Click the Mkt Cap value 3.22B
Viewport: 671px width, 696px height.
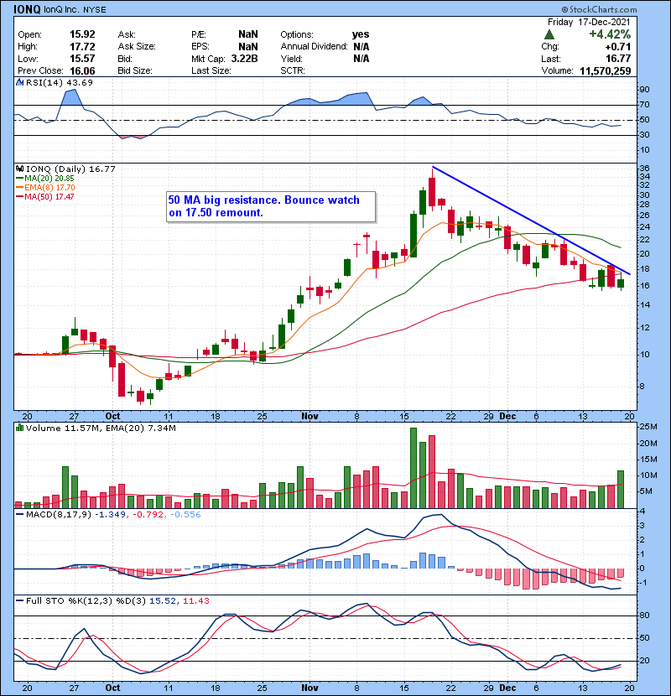click(x=245, y=58)
